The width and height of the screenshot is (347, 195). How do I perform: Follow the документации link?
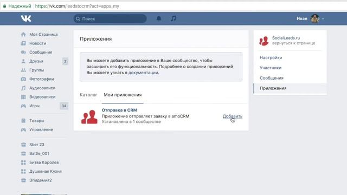[x=143, y=73]
